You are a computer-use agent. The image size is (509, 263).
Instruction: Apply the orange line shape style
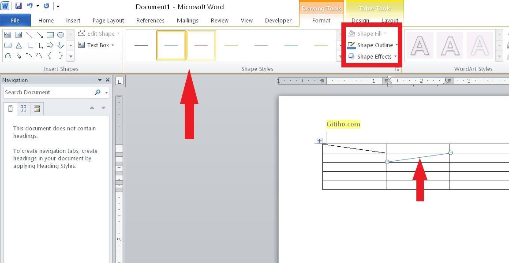point(321,45)
